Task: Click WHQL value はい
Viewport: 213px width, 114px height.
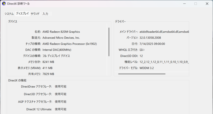Action: tap(142, 50)
